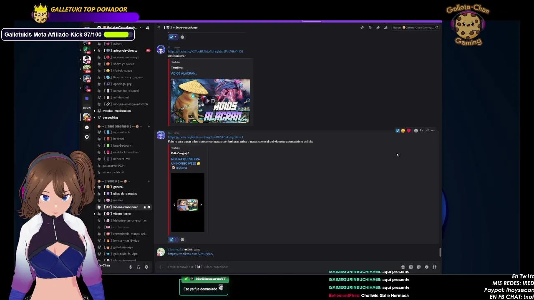The height and width of the screenshot is (300, 534).
Task: Show the member list icon
Action: click(386, 27)
